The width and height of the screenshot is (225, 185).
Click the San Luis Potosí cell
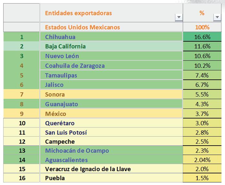coord(111,132)
